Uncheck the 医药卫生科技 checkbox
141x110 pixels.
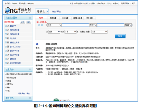[8, 42]
